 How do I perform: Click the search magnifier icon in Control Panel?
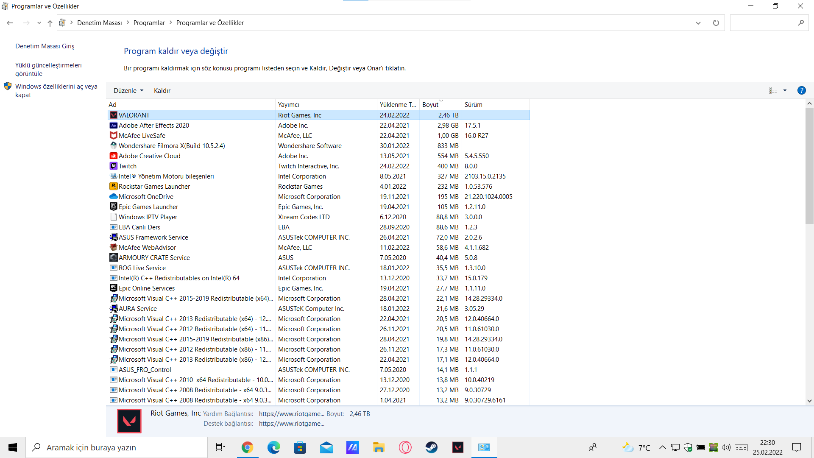point(800,23)
